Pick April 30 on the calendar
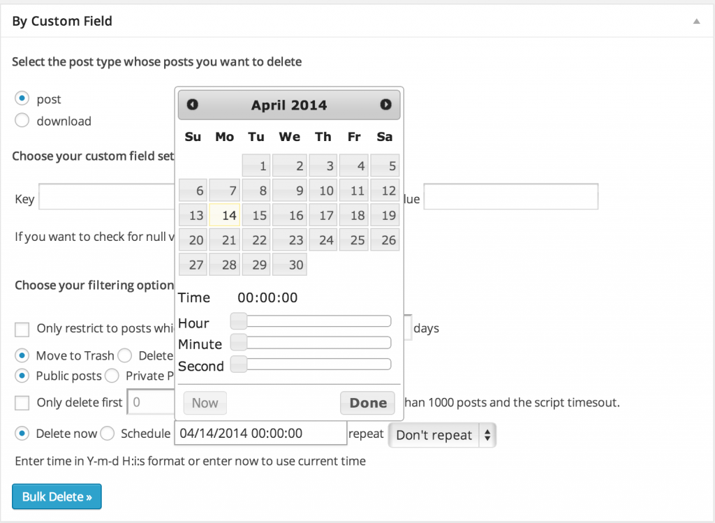 (x=289, y=264)
